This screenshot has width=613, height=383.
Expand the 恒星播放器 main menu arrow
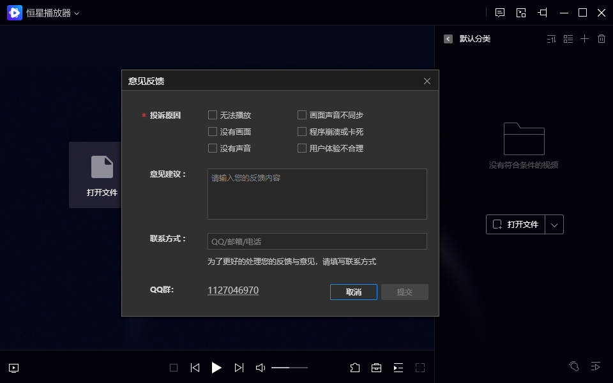click(x=77, y=13)
